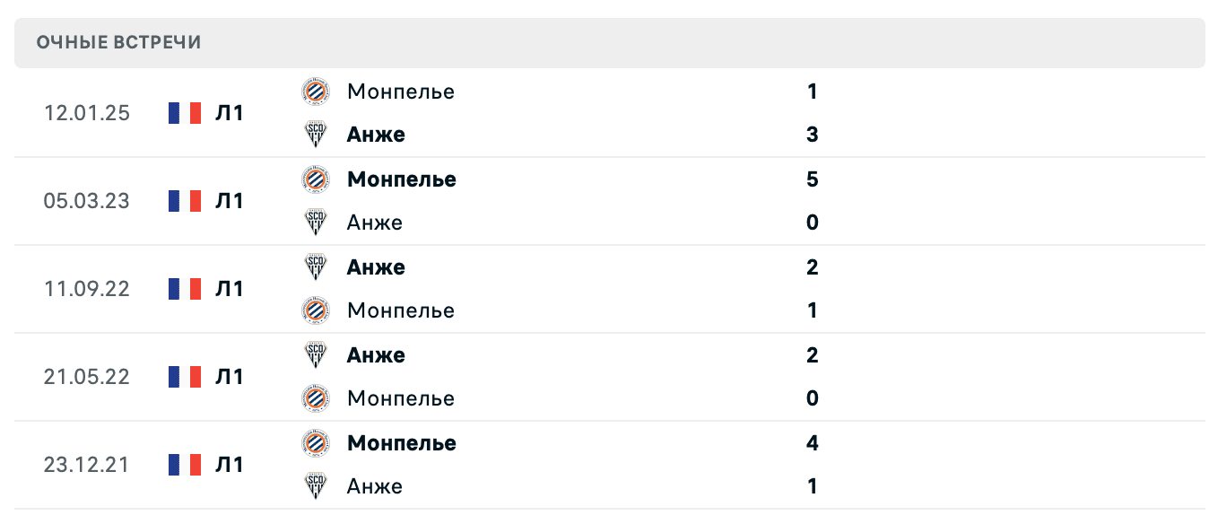Viewport: 1218px width, 524px height.
Task: Select Л1 league label in 21.05.22 row
Action: [230, 377]
